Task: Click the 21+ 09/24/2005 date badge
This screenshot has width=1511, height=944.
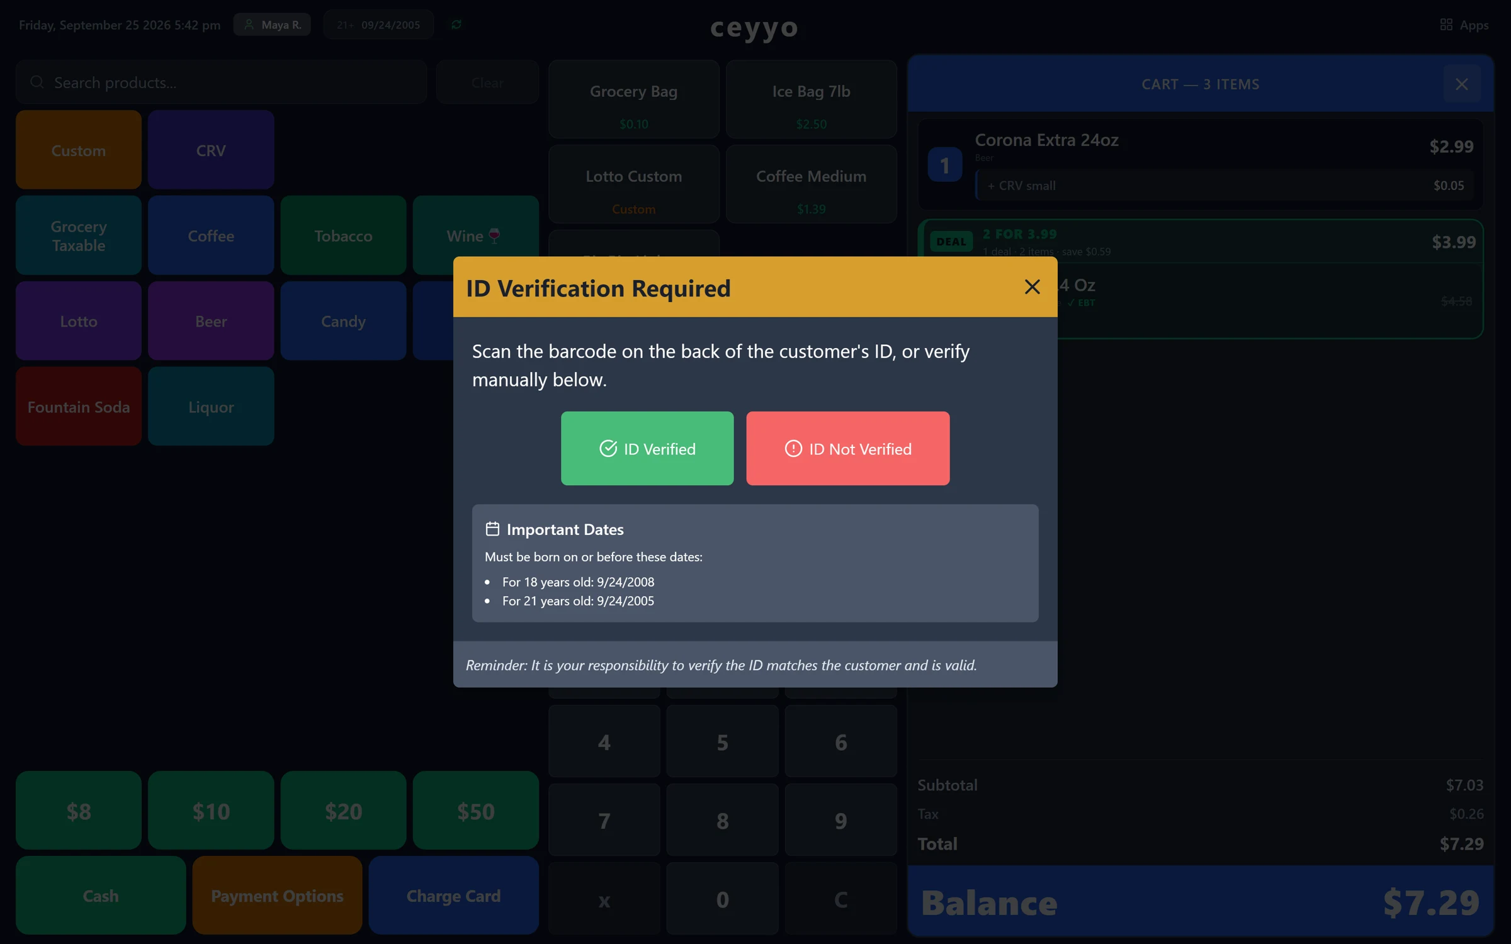Action: click(x=378, y=25)
